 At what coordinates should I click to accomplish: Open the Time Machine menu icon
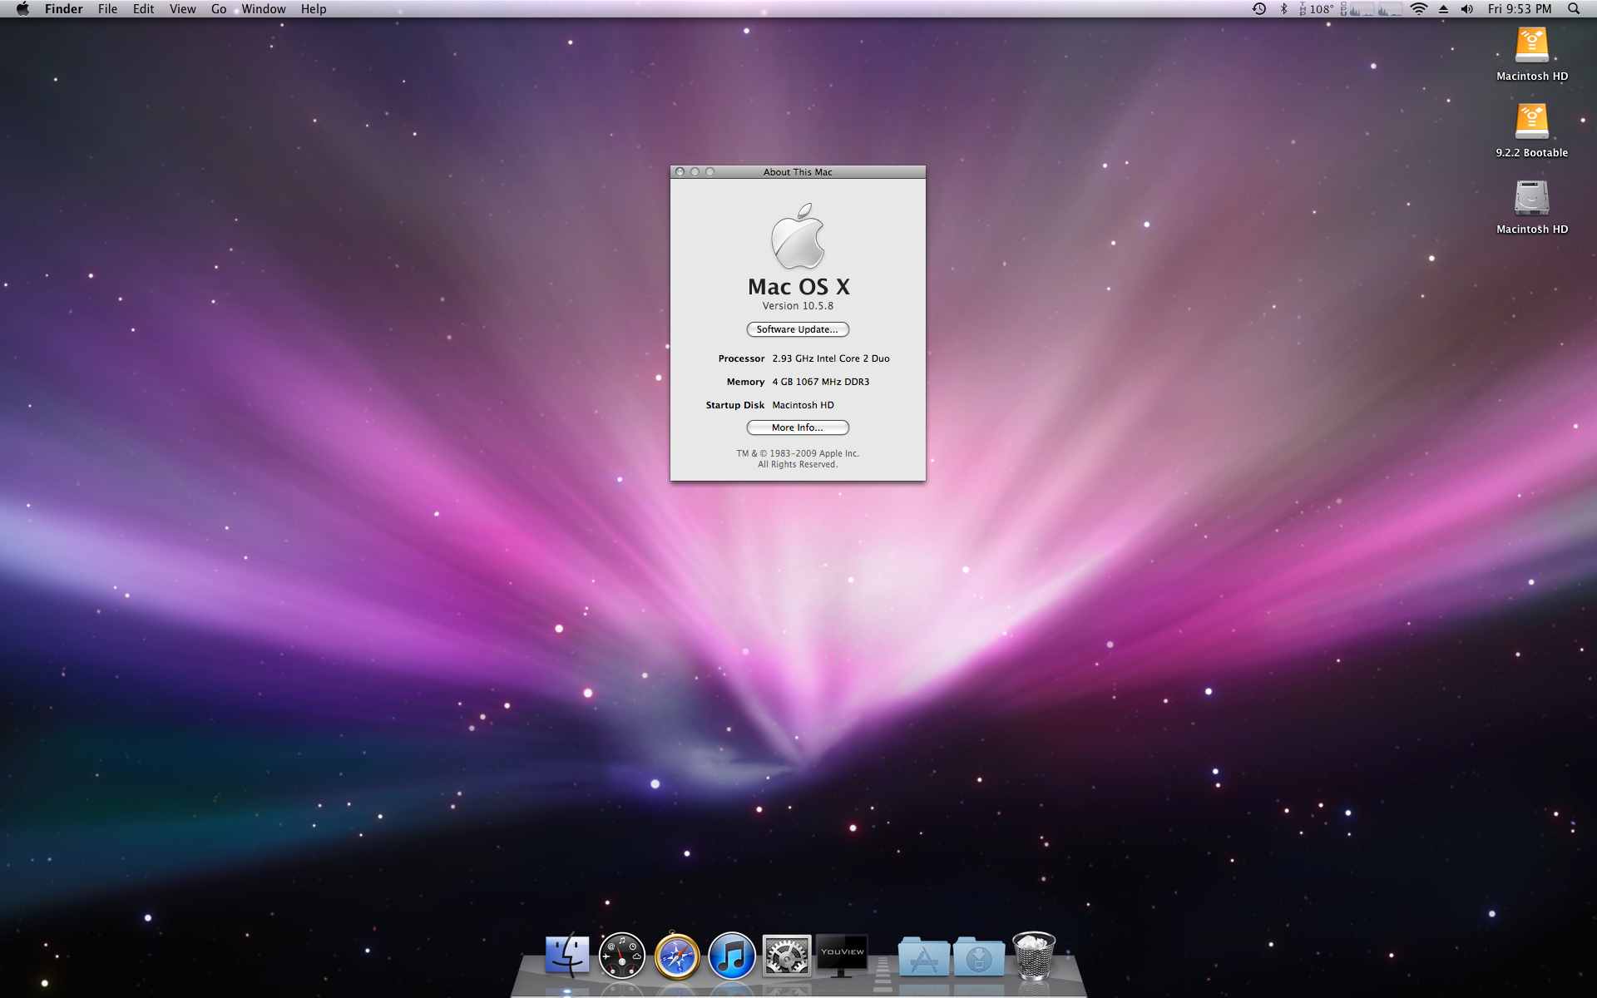[x=1259, y=9]
